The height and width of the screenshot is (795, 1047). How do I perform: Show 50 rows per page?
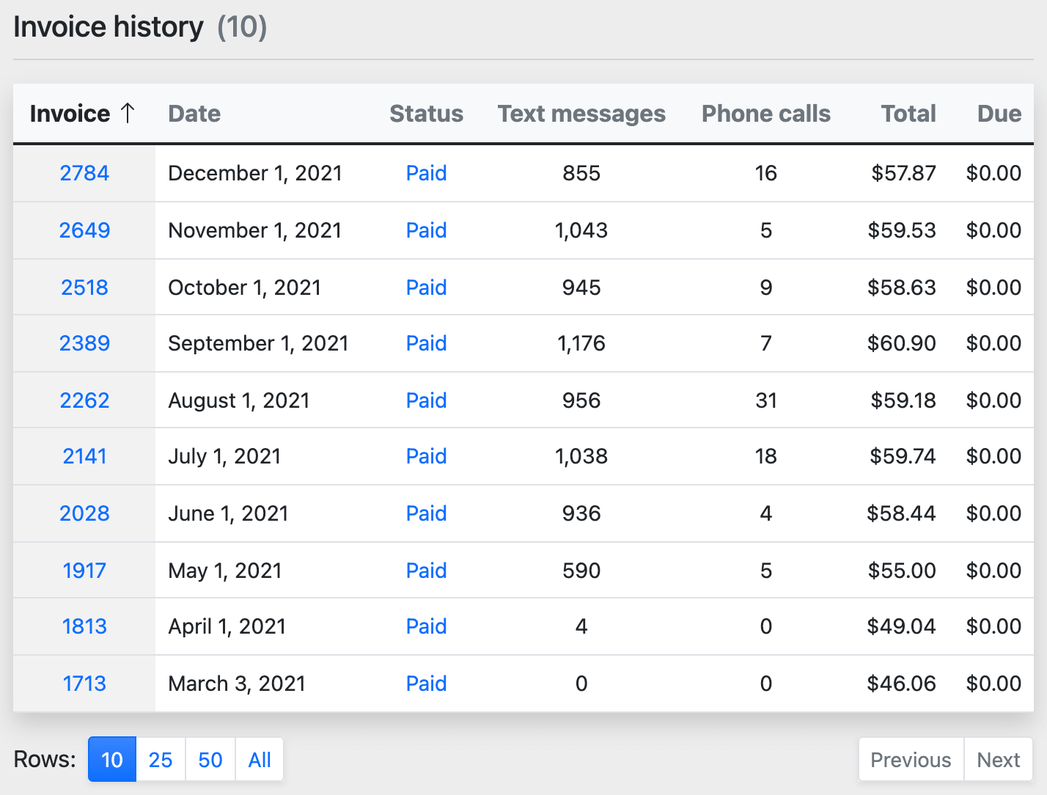click(210, 760)
